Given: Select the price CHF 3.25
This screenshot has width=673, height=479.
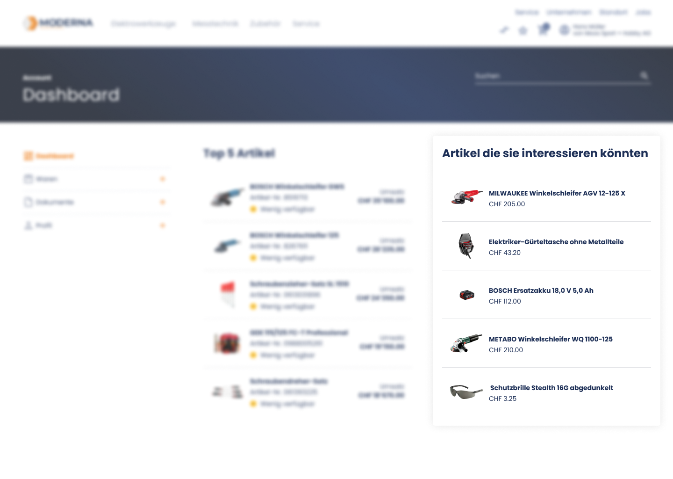Looking at the screenshot, I should click(x=502, y=399).
